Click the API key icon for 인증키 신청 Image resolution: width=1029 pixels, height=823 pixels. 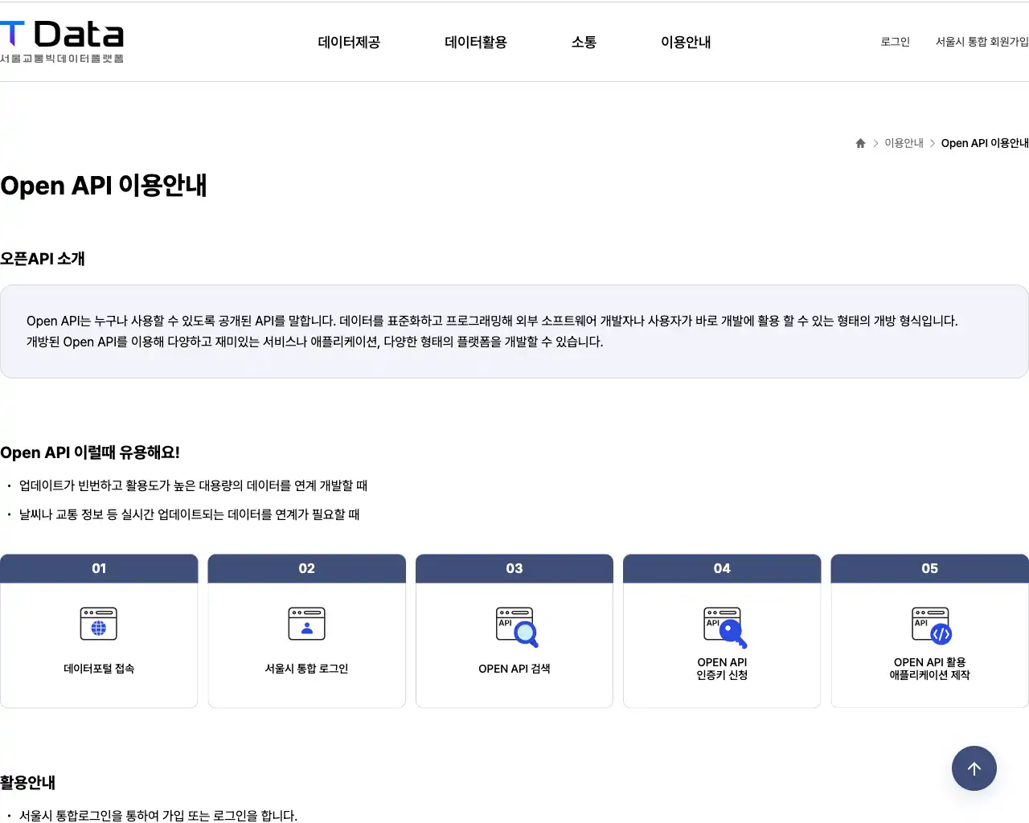click(721, 627)
